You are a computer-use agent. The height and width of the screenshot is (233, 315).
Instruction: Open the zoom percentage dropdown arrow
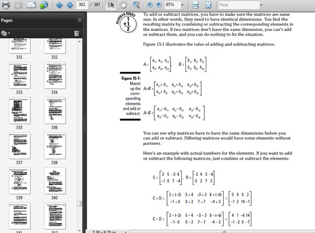click(182, 5)
